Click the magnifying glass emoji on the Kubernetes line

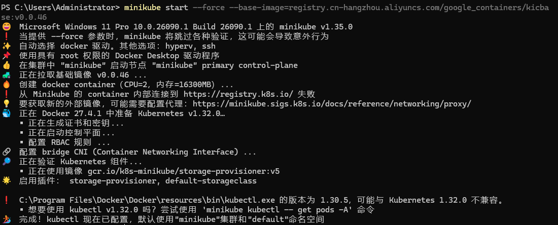tap(6, 161)
